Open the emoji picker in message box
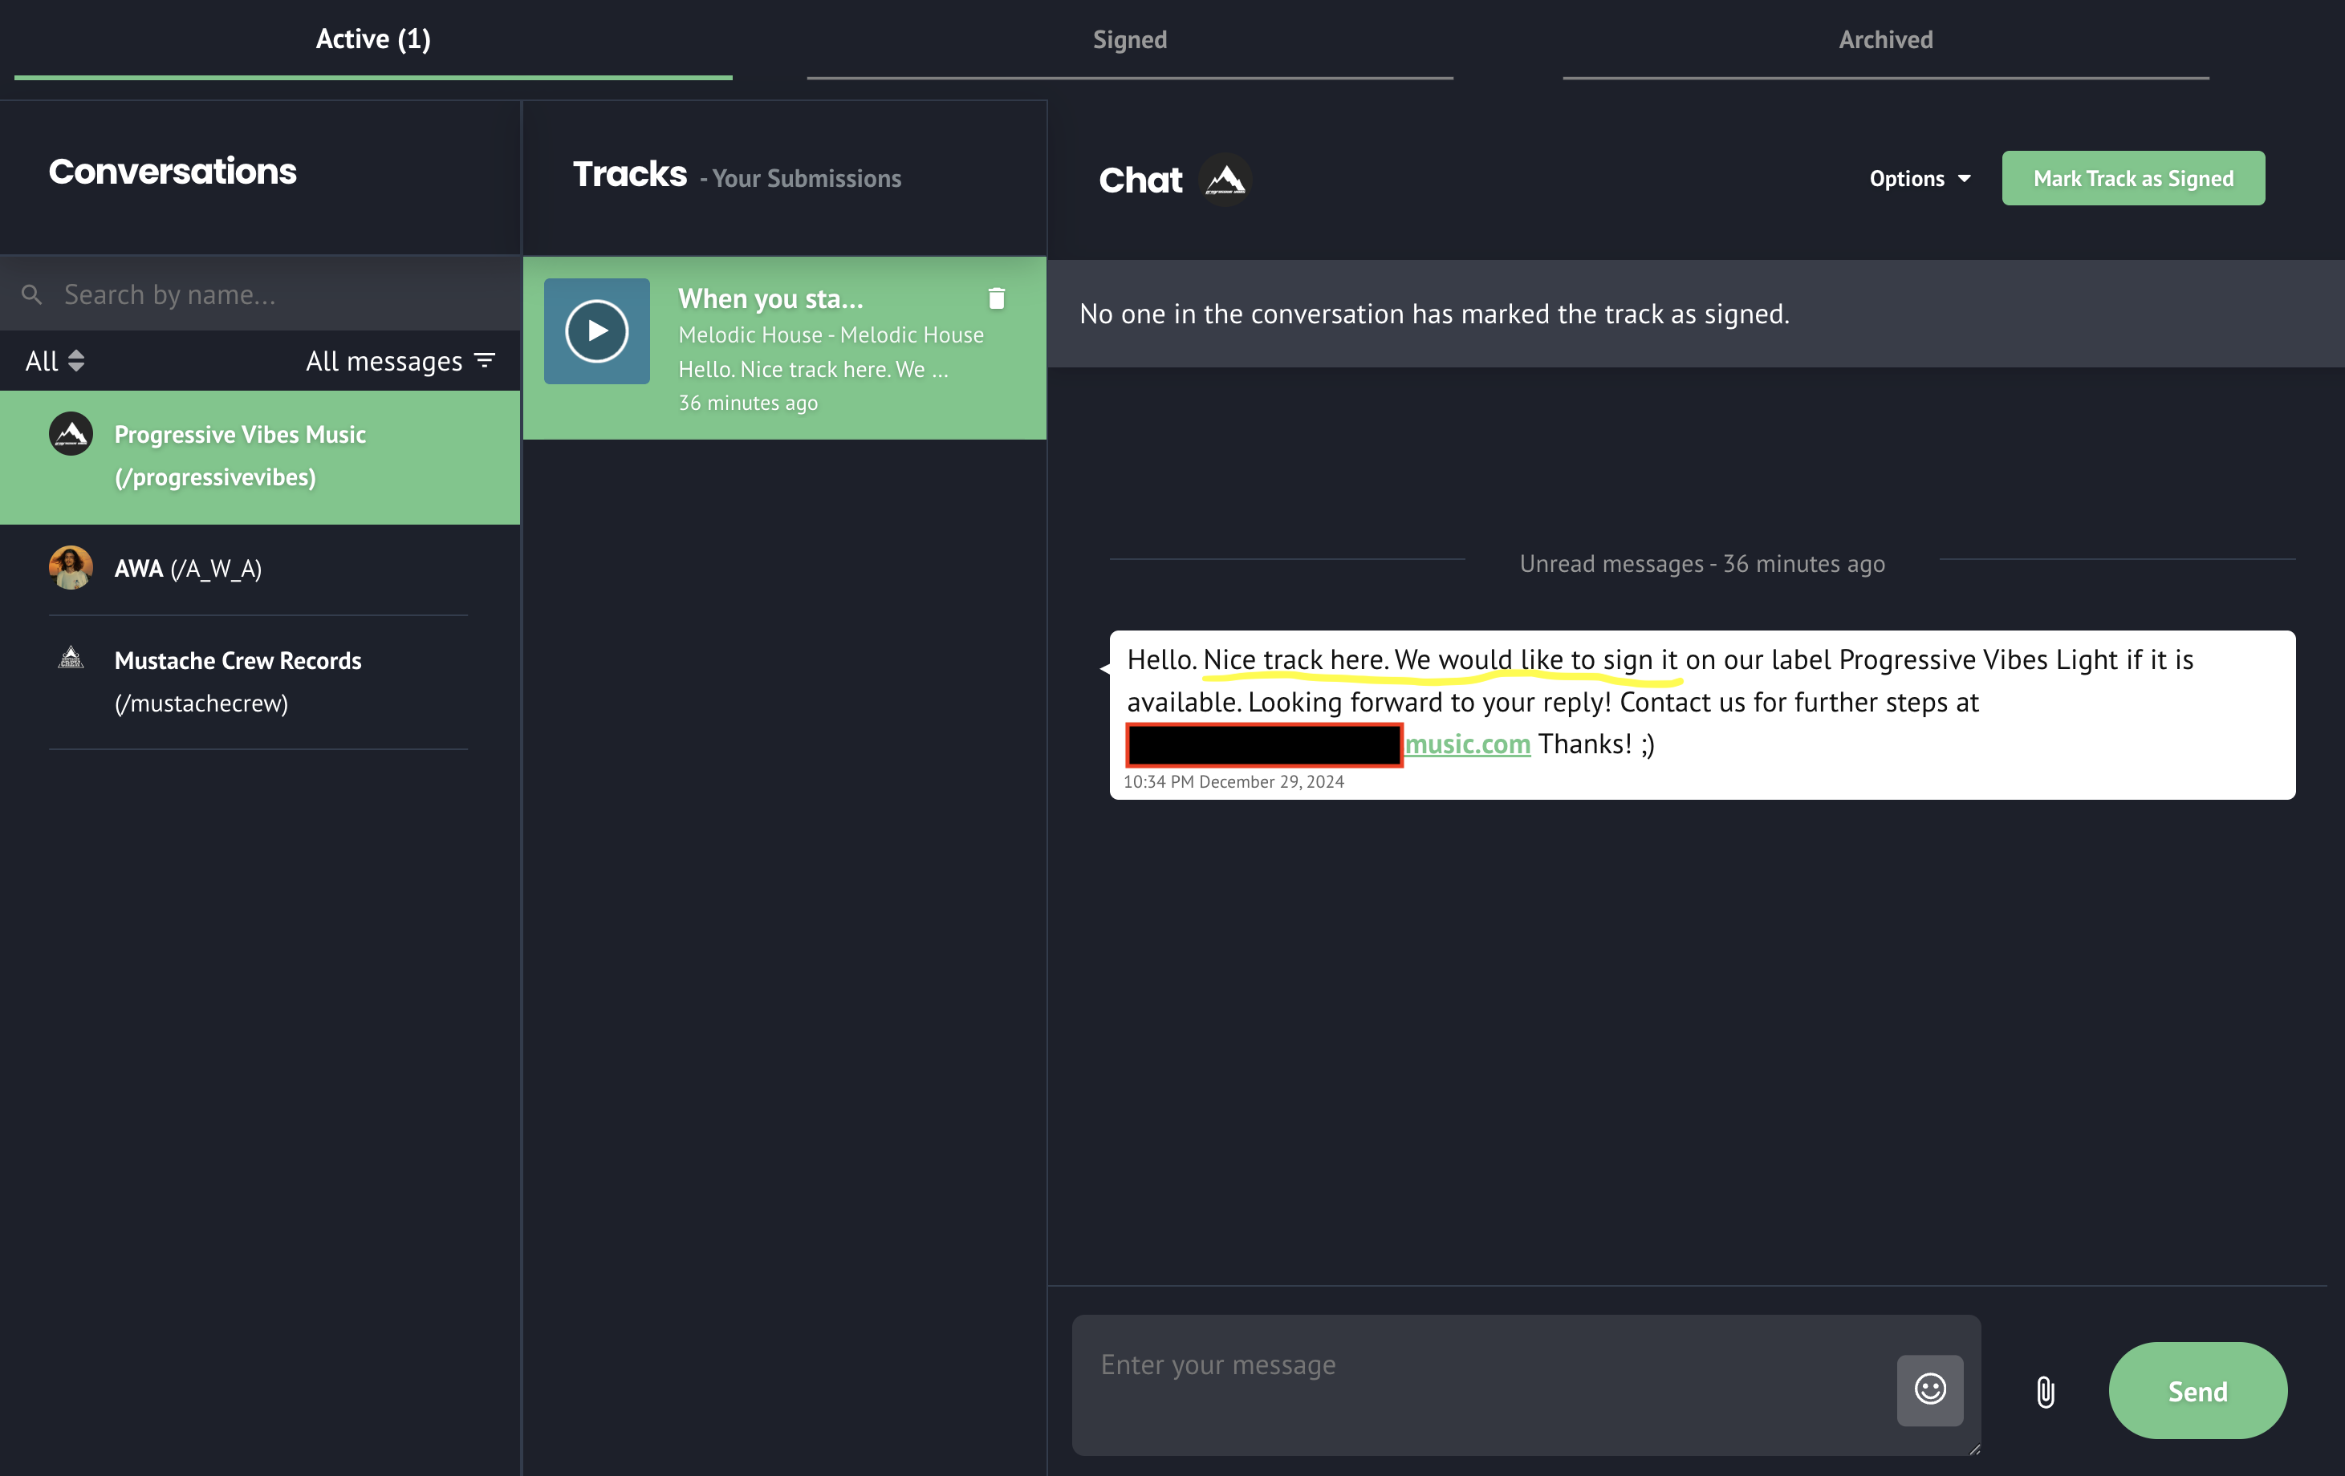The width and height of the screenshot is (2345, 1476). (x=1929, y=1389)
